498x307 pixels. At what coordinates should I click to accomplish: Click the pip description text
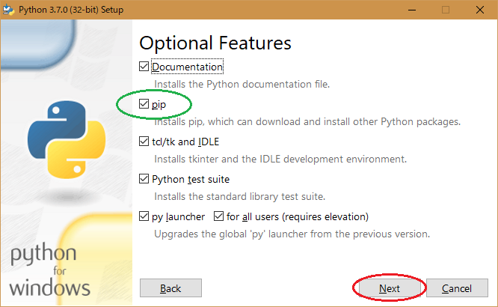307,121
